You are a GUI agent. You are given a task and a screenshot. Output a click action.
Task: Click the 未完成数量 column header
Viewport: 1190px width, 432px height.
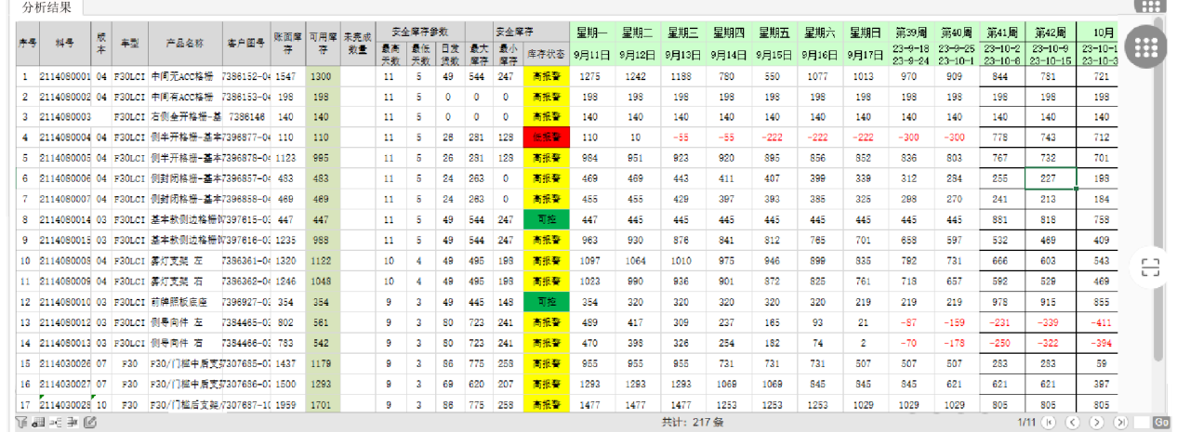coord(357,44)
